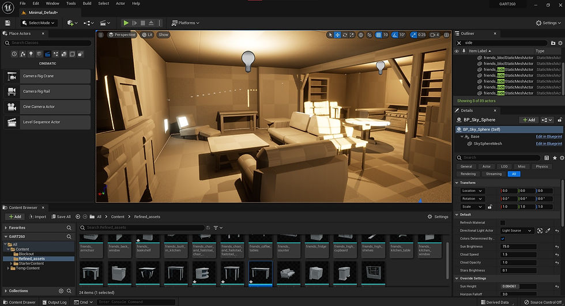565x306 pixels.
Task: Click the maximize/restore viewport layout icon
Action: (446, 35)
